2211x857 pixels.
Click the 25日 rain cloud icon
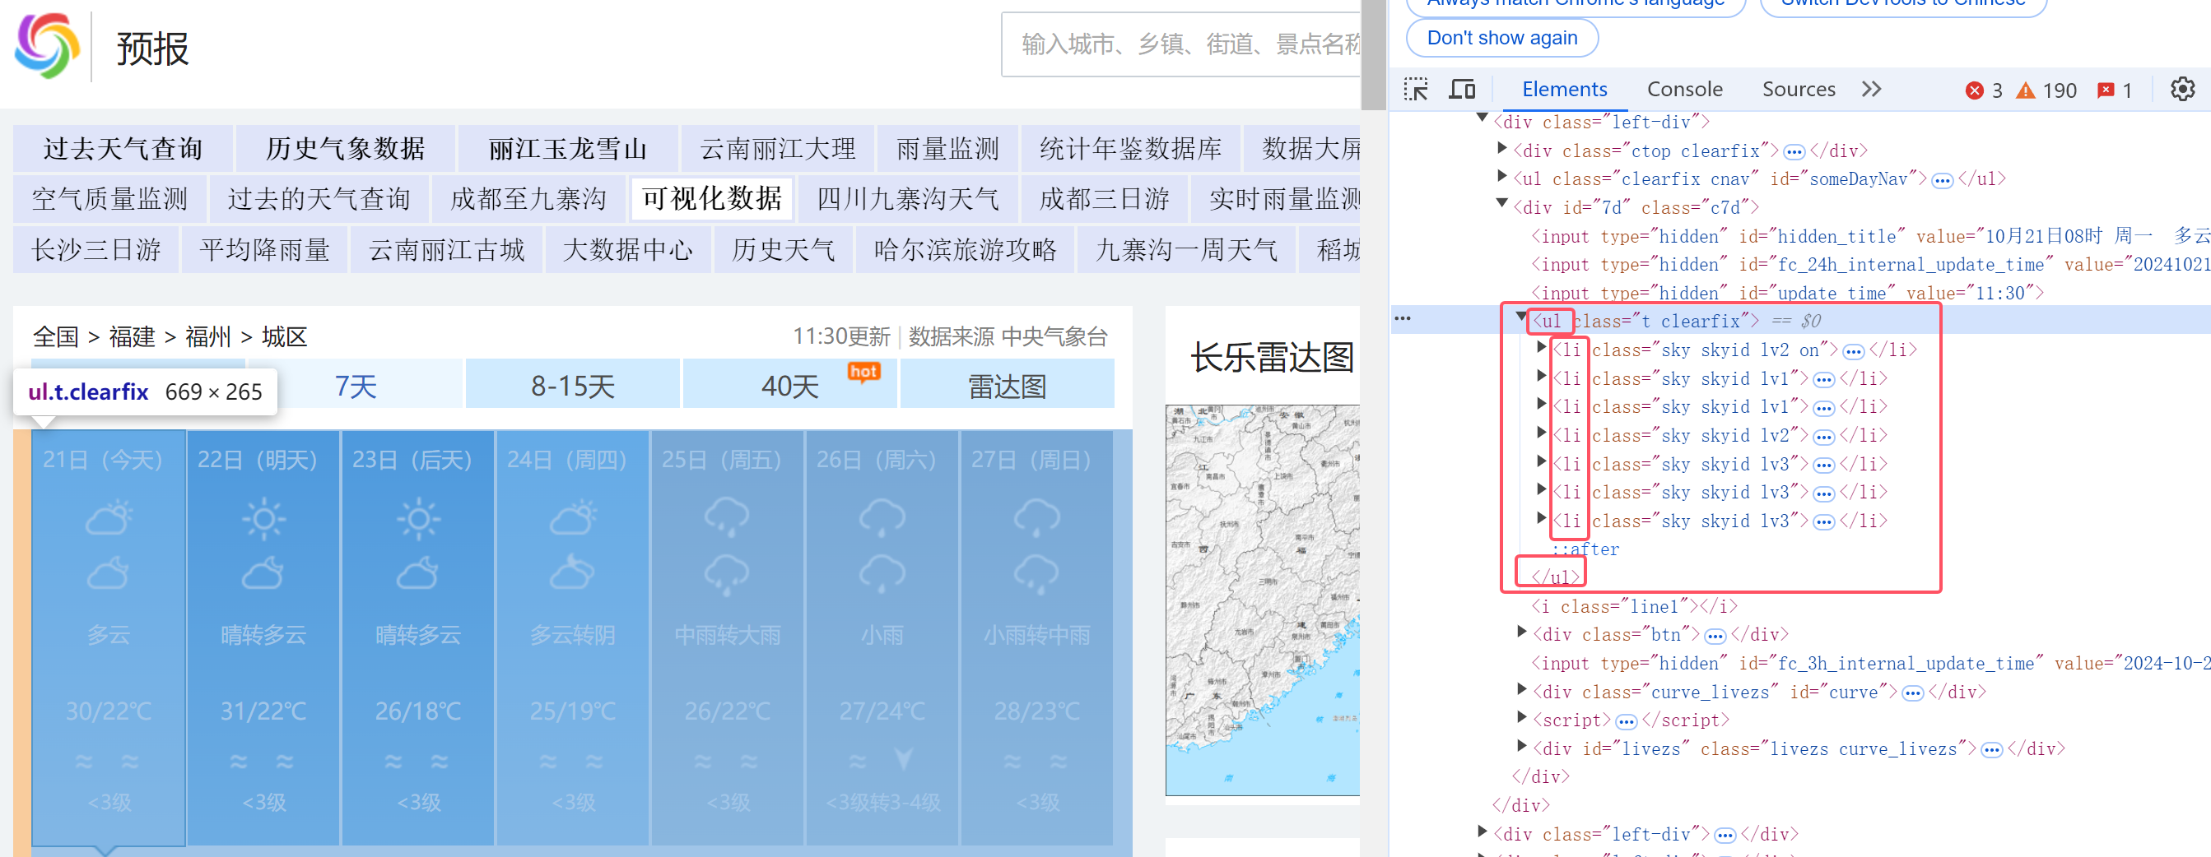(727, 517)
